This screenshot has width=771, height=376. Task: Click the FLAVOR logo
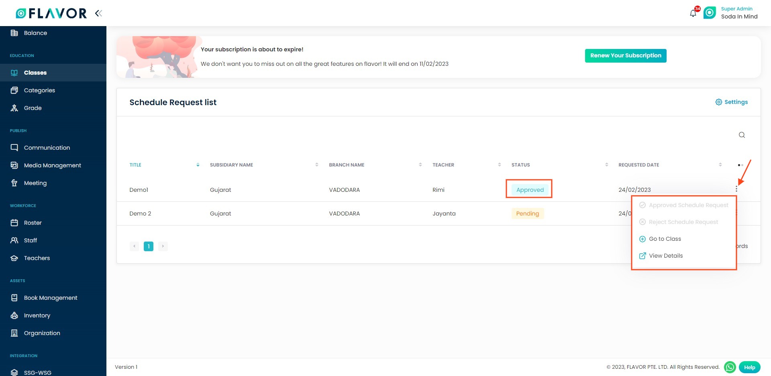pos(51,13)
